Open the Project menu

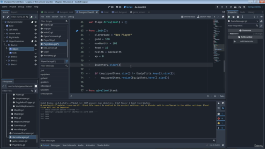[12, 7]
